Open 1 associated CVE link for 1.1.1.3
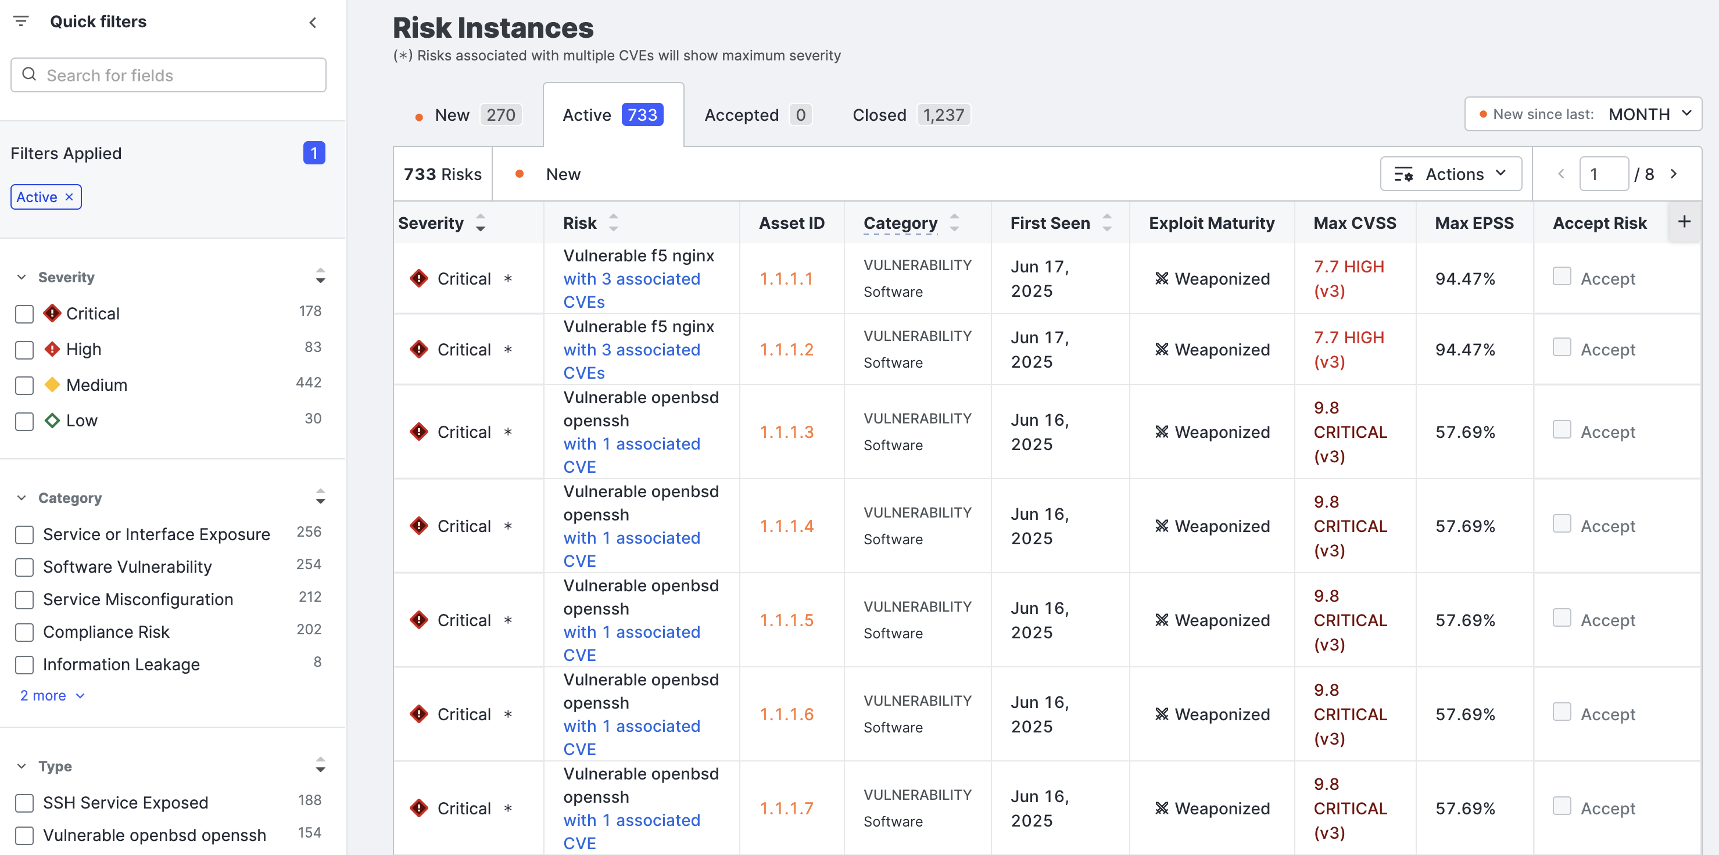 click(x=631, y=455)
